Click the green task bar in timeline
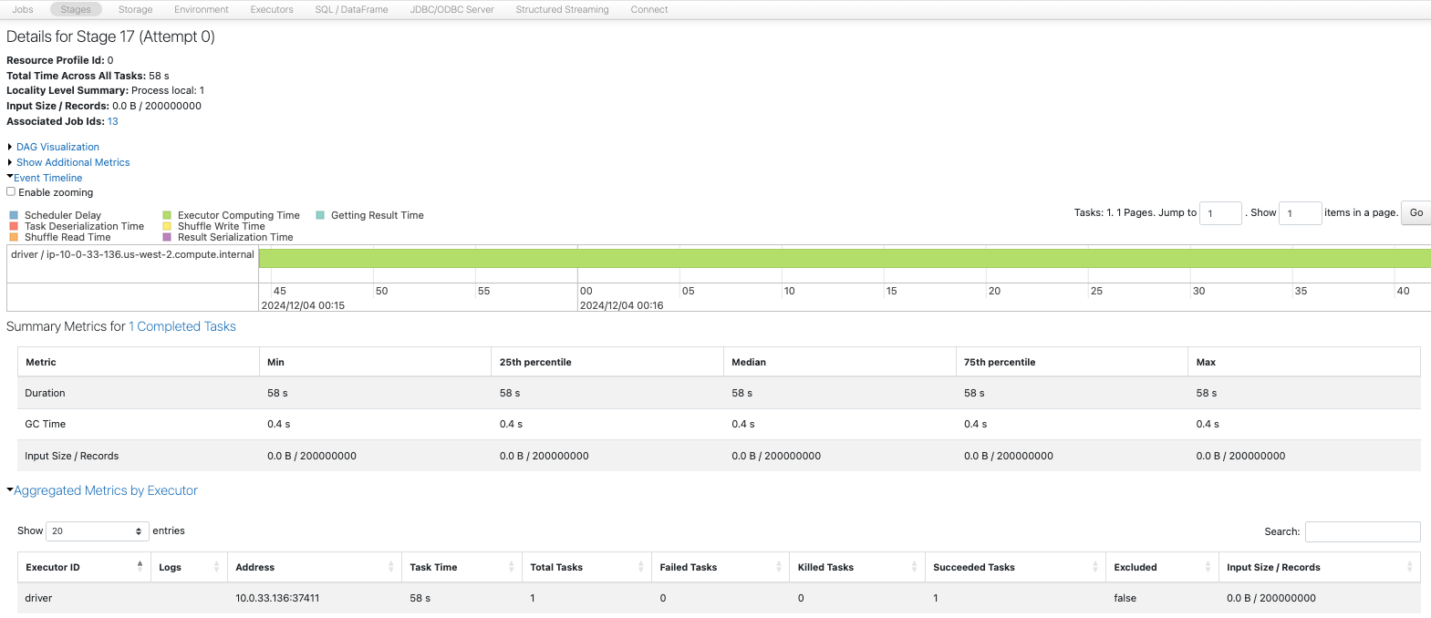The width and height of the screenshot is (1431, 618). click(845, 258)
